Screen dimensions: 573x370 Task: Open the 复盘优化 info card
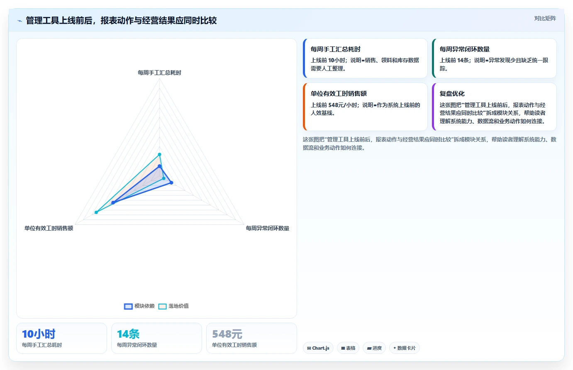pos(494,107)
